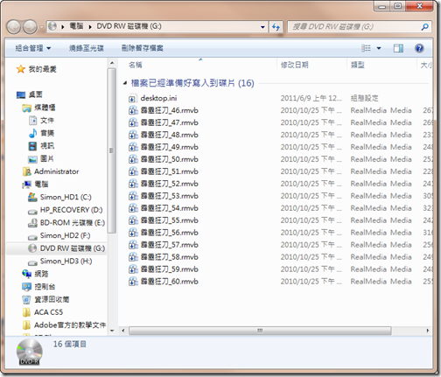Click the Videos library icon
The height and width of the screenshot is (377, 441).
(32, 146)
